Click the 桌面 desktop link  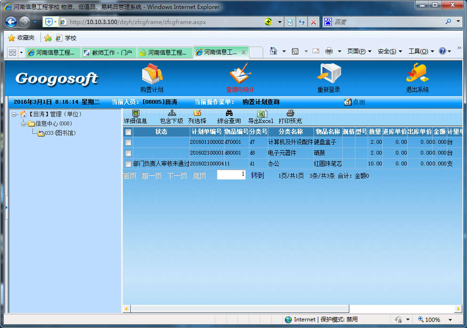359,102
